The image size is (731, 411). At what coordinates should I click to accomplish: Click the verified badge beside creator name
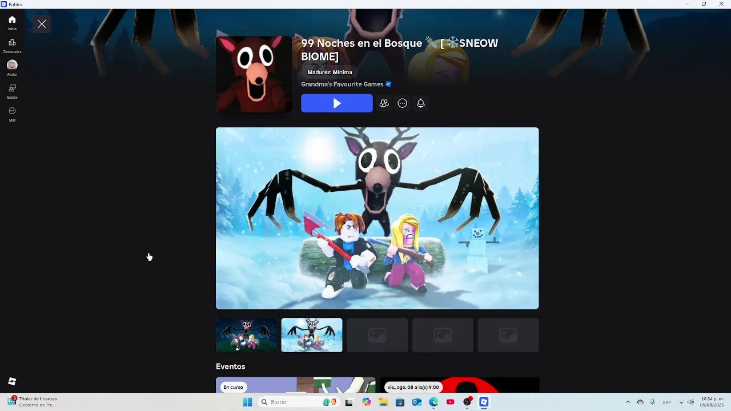tap(388, 84)
